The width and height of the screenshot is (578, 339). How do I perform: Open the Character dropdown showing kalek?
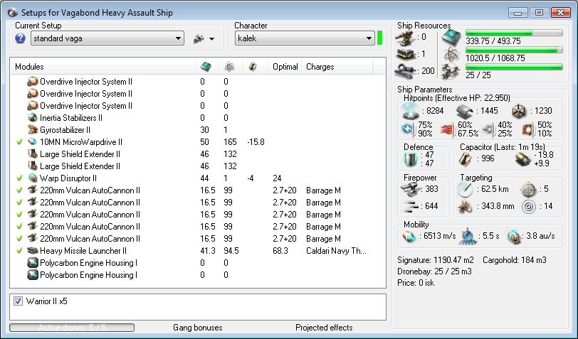click(305, 38)
